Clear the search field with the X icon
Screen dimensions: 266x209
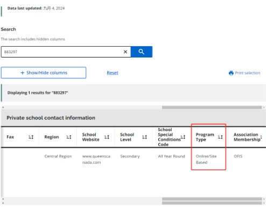pyautogui.click(x=125, y=52)
